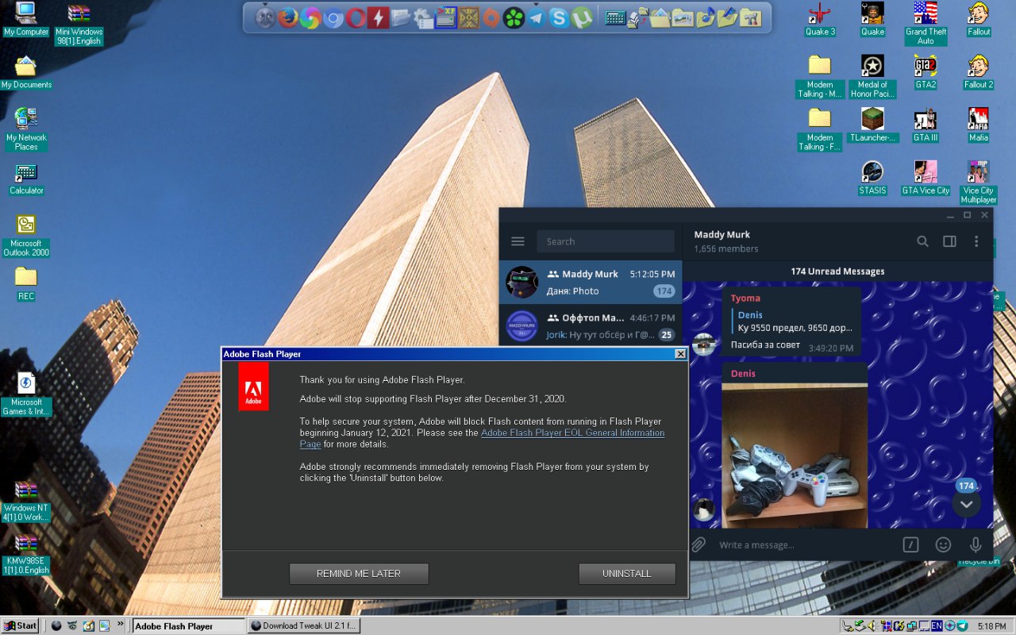1016x635 pixels.
Task: Select the My Documents desktop icon
Action: point(26,72)
